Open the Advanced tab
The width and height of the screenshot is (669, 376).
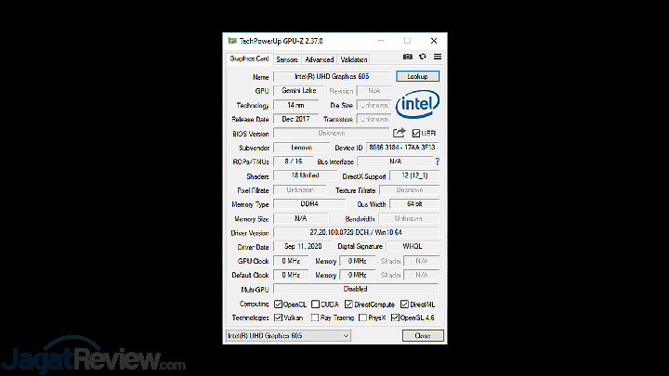[319, 59]
